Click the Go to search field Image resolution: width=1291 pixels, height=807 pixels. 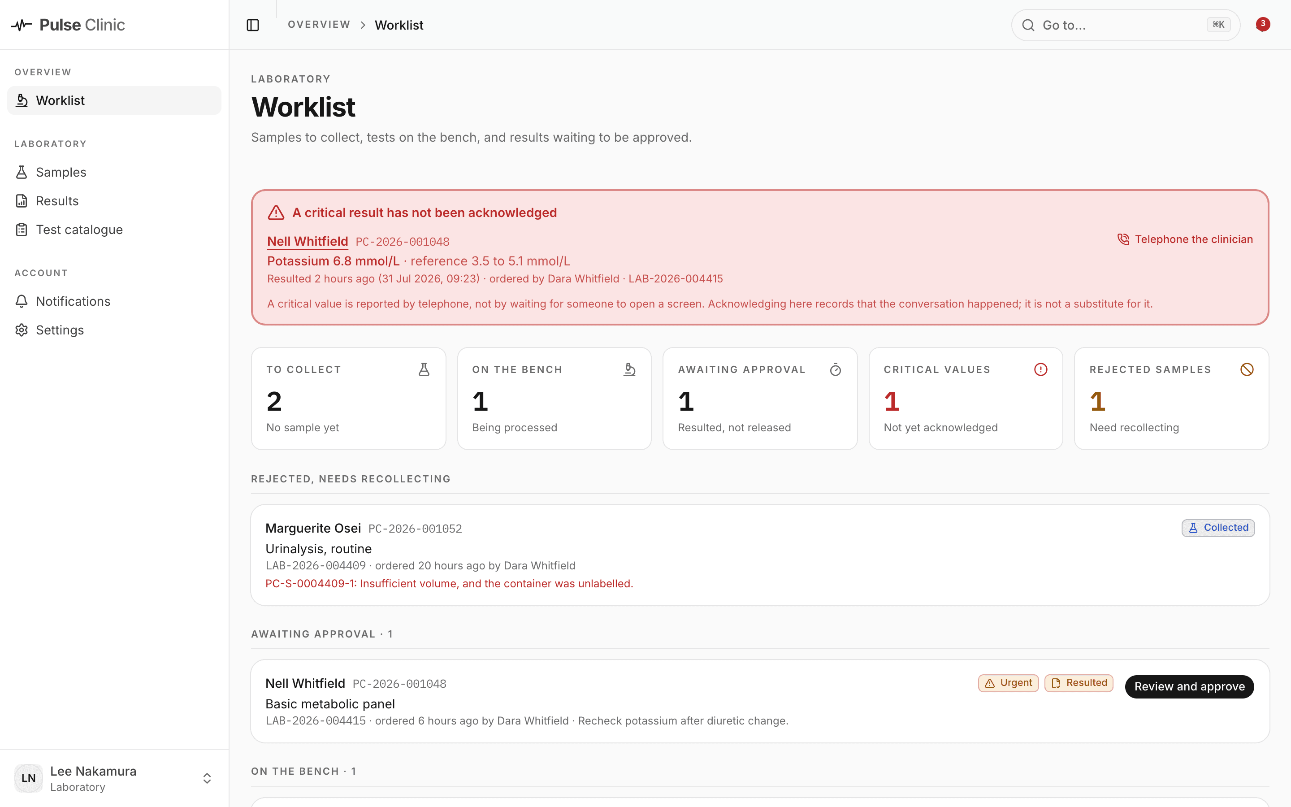tap(1126, 25)
